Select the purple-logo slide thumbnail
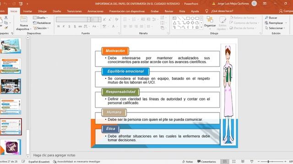This screenshot has width=293, height=164. [11, 147]
